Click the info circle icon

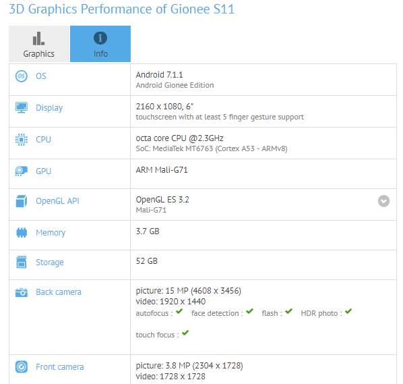pyautogui.click(x=100, y=38)
